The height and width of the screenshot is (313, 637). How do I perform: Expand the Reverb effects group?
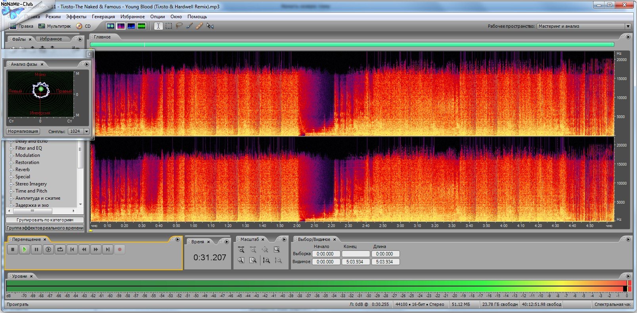[x=11, y=170]
